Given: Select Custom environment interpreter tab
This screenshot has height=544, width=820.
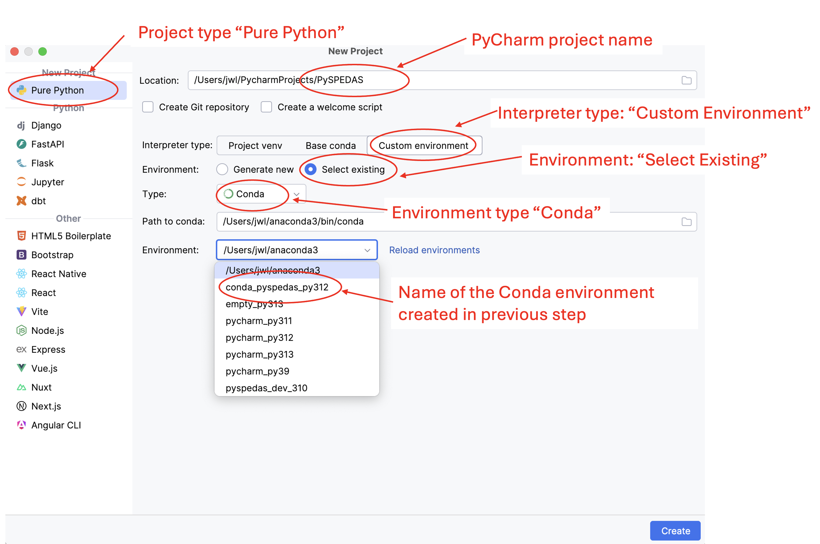Looking at the screenshot, I should click(x=424, y=145).
